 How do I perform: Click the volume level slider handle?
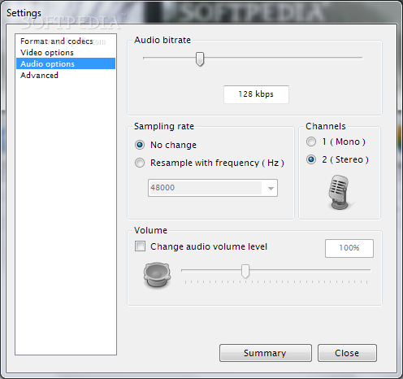(x=245, y=271)
